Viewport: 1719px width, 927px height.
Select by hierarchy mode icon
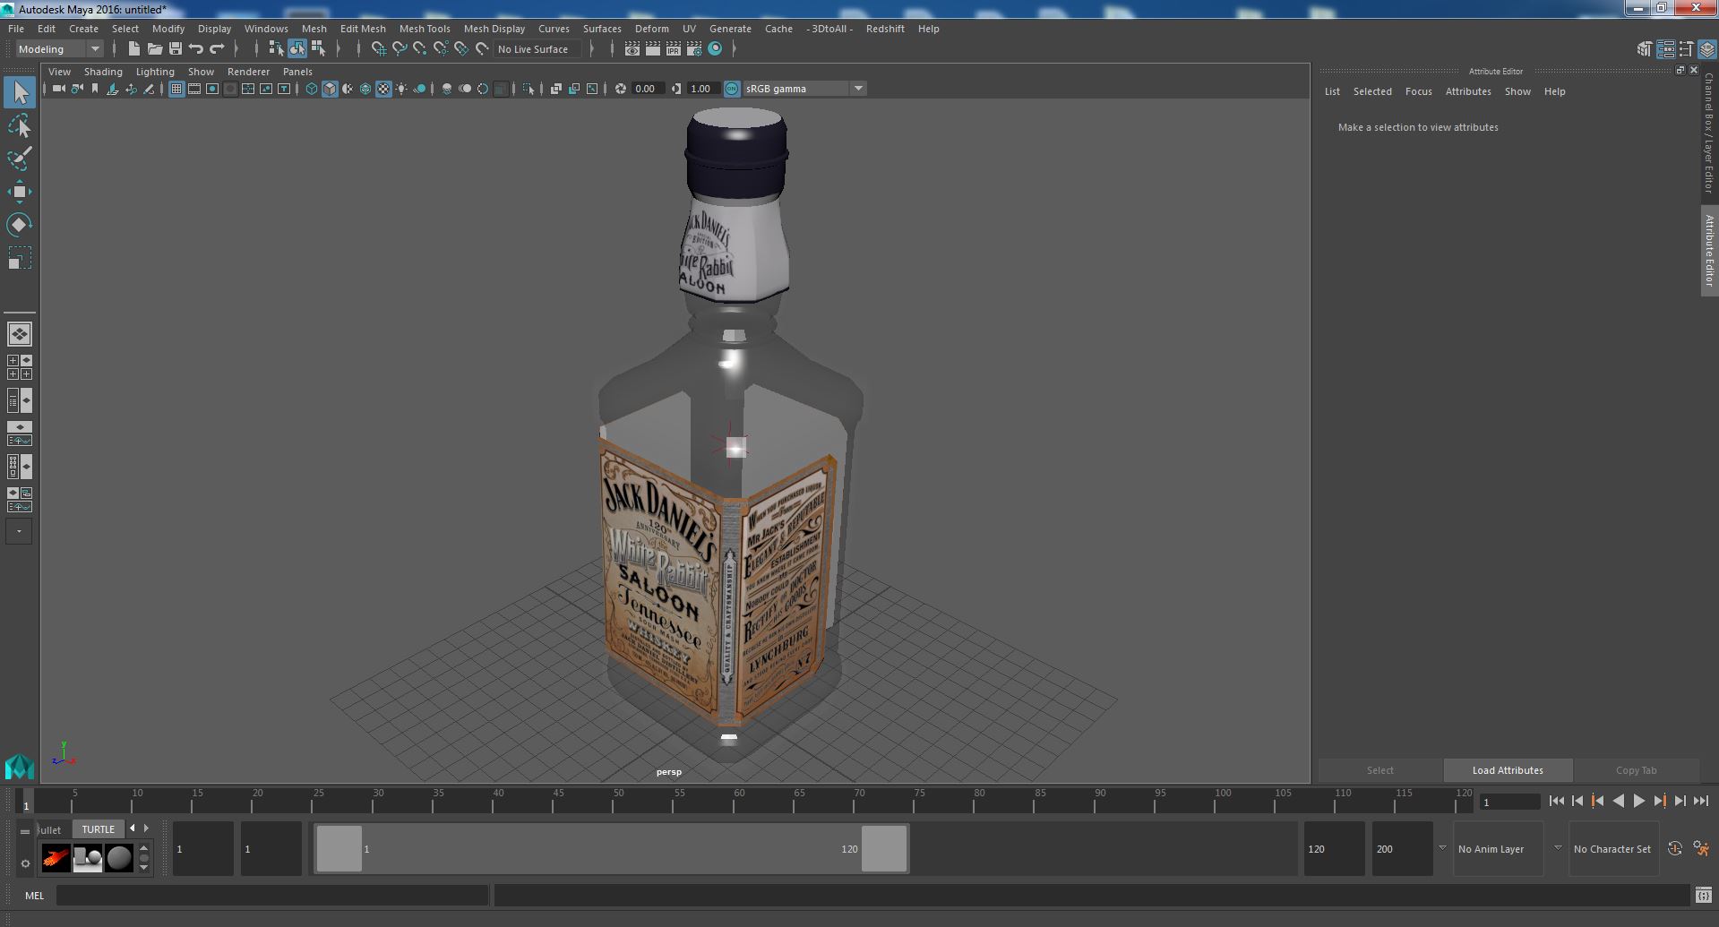tap(276, 49)
